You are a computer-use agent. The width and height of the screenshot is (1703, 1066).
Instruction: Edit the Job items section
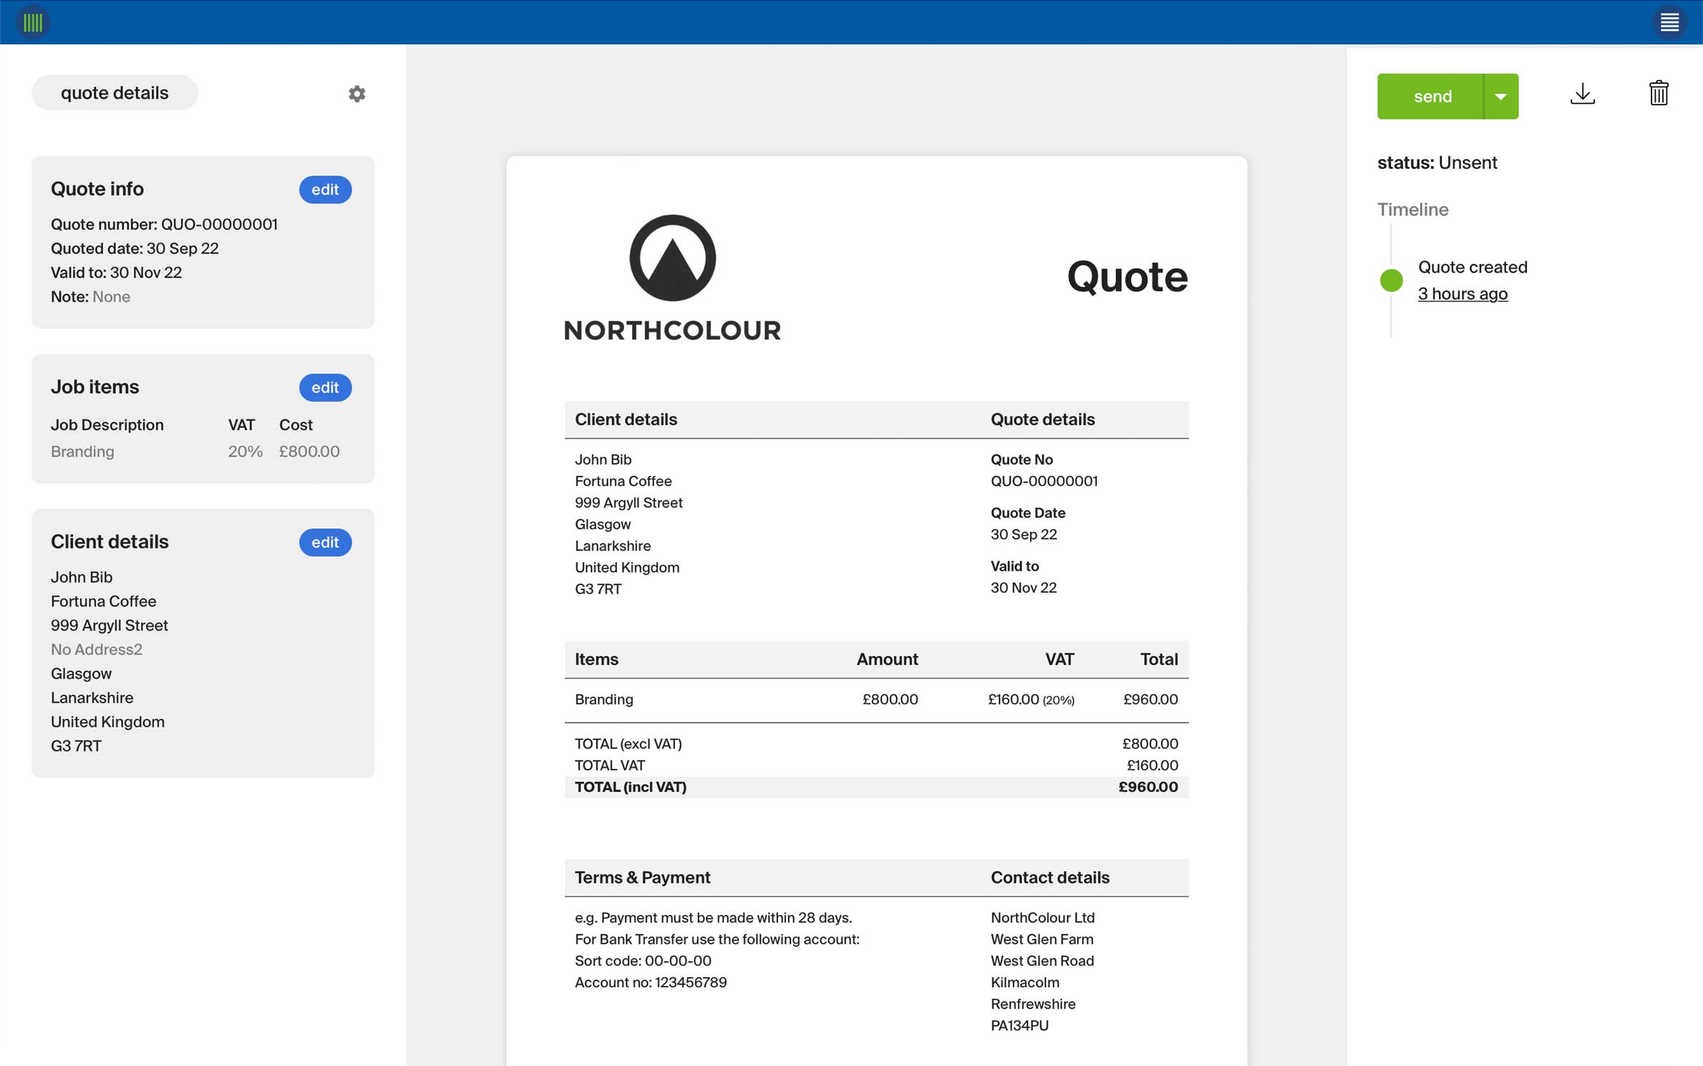(325, 387)
